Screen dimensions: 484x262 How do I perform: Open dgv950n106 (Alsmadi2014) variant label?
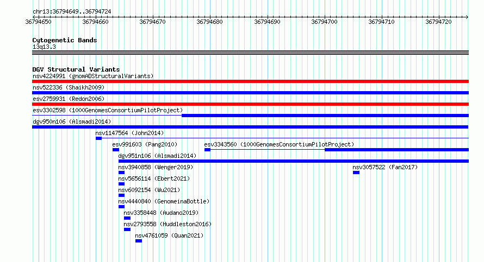pyautogui.click(x=72, y=122)
